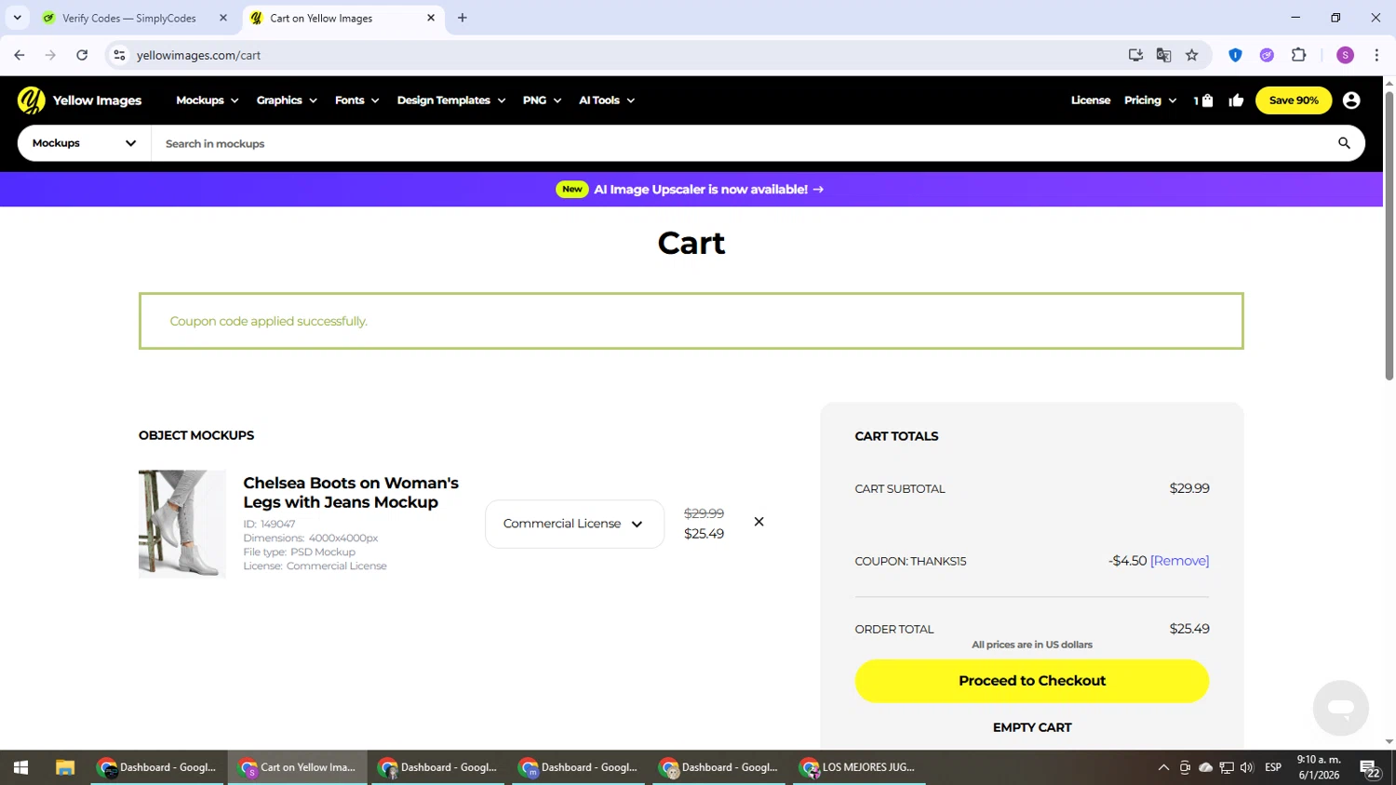Remove the THANKS15 coupon

point(1179,561)
